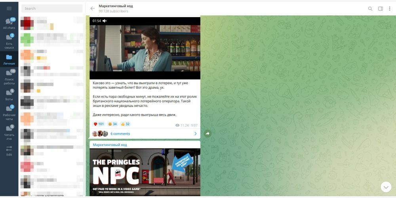The image size is (396, 198).
Task: Open the Есть смысл folder
Action: coord(9,41)
